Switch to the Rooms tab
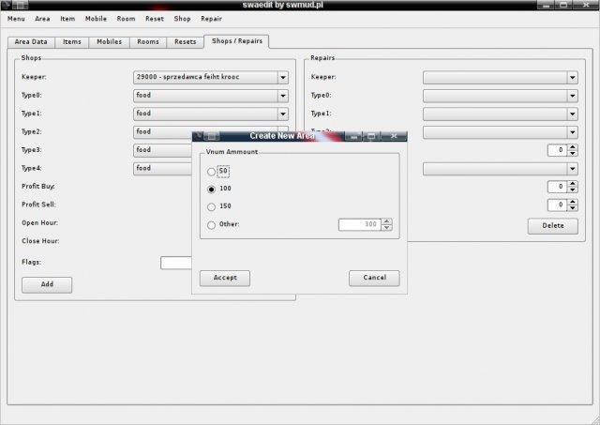600x425 pixels. click(148, 41)
